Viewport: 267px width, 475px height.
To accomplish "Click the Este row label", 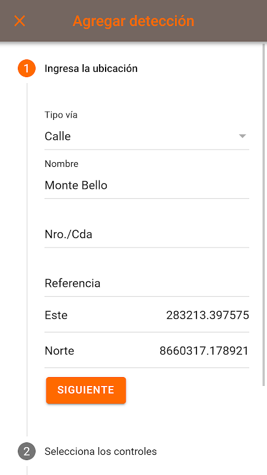I will [56, 315].
